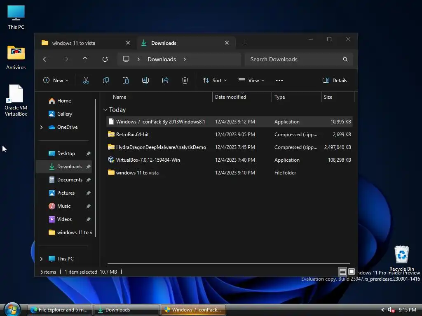This screenshot has height=316, width=422.
Task: Click the Downloads breadcrumb in address bar
Action: click(x=162, y=59)
